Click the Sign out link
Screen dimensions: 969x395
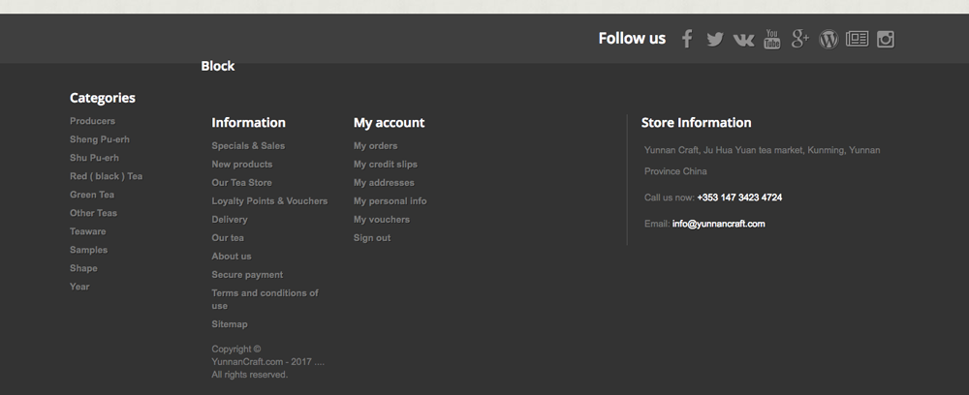(372, 238)
